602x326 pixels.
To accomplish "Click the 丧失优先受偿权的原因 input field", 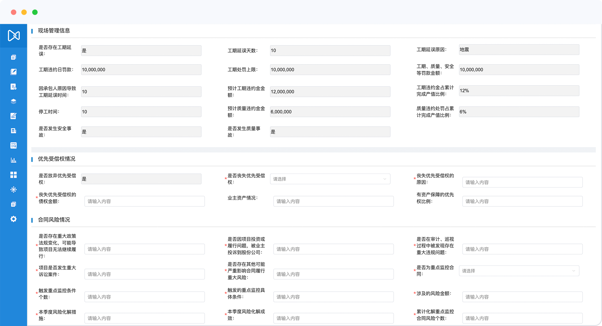I will (x=522, y=182).
